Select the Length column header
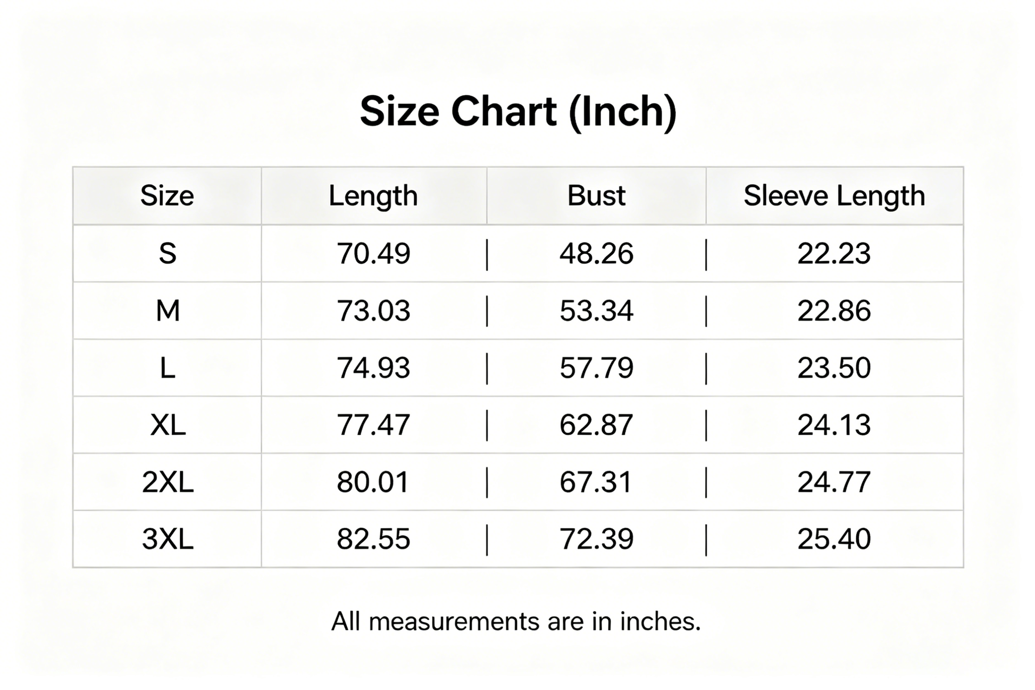The image size is (1035, 690). pos(373,196)
